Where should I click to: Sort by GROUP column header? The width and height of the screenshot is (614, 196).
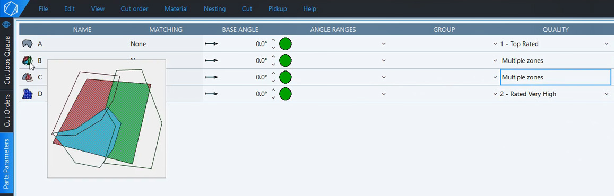[444, 29]
